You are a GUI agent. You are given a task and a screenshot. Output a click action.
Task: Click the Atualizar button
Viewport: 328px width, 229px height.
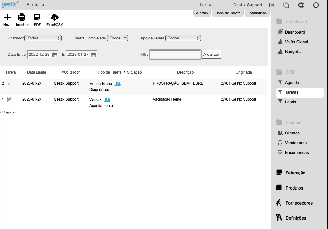click(211, 55)
